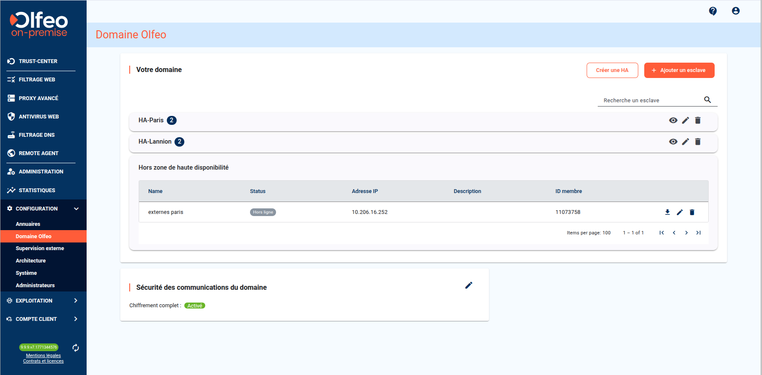Edit domain communications security settings
The image size is (762, 375).
[x=468, y=286]
